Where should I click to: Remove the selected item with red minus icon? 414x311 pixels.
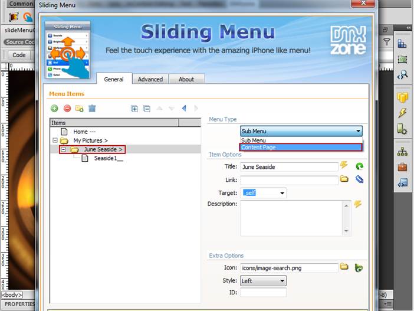(67, 109)
